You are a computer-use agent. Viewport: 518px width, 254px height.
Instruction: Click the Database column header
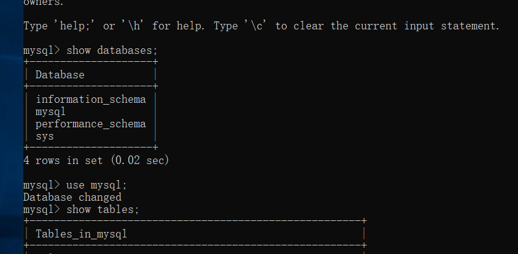click(60, 75)
